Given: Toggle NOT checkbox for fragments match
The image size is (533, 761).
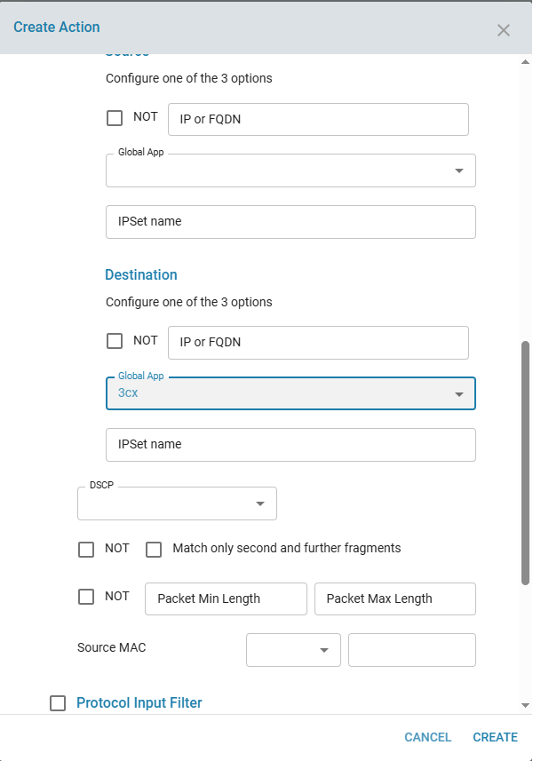Looking at the screenshot, I should coord(86,549).
